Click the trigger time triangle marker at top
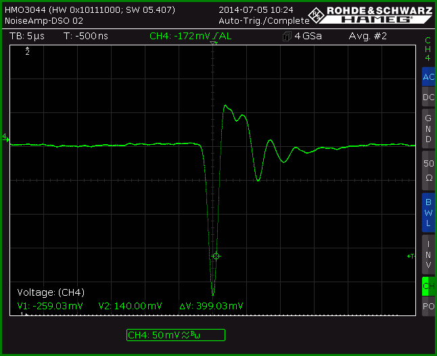The width and height of the screenshot is (437, 356). pyautogui.click(x=214, y=43)
